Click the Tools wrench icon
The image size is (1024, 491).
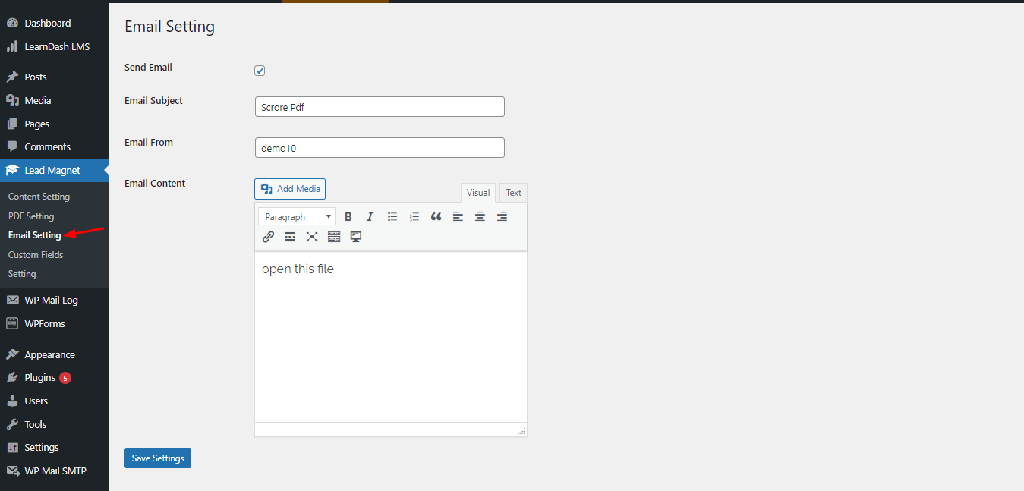pyautogui.click(x=12, y=424)
